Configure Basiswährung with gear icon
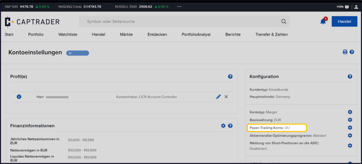 tap(350, 120)
